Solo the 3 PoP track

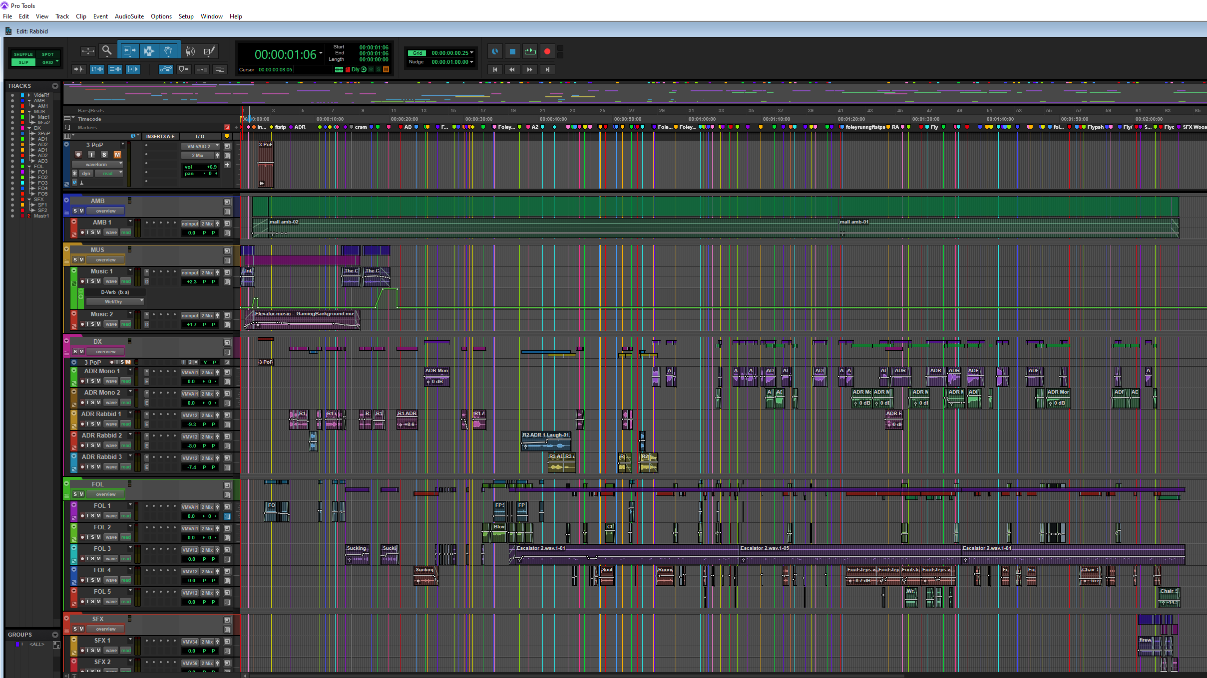tap(104, 155)
